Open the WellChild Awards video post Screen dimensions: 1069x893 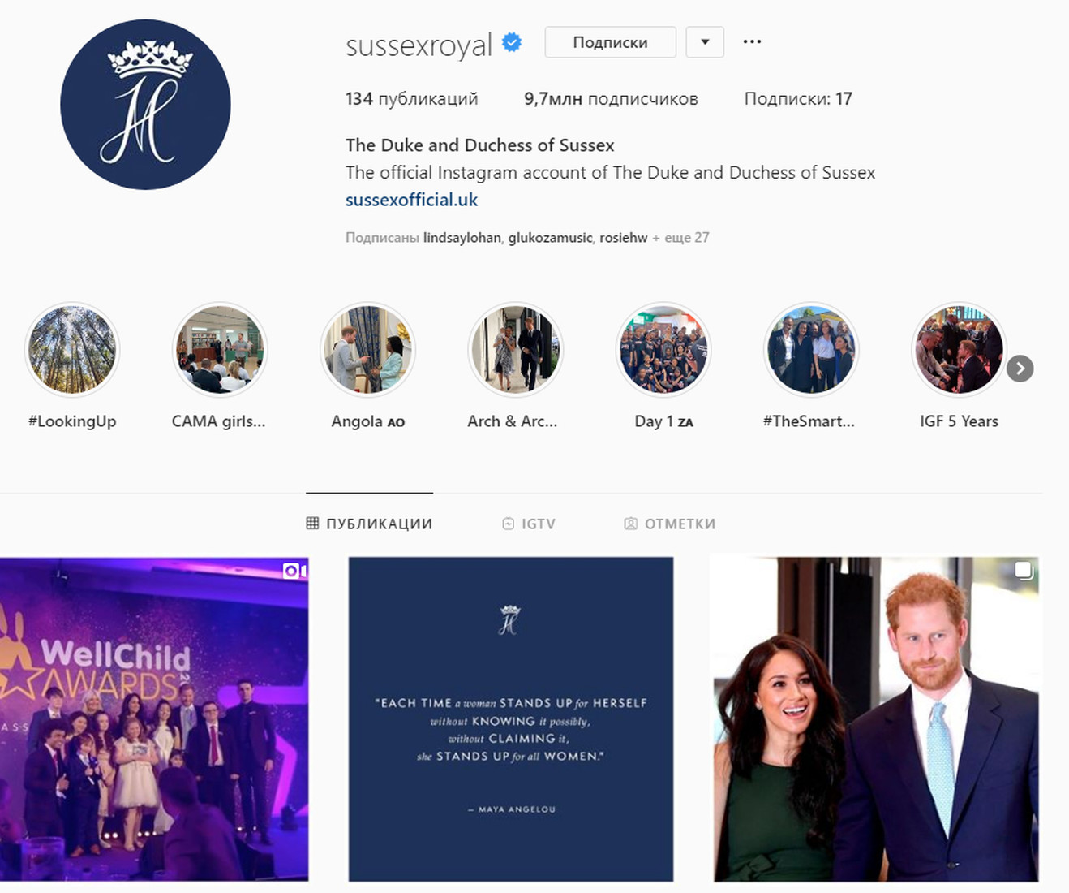pos(154,718)
